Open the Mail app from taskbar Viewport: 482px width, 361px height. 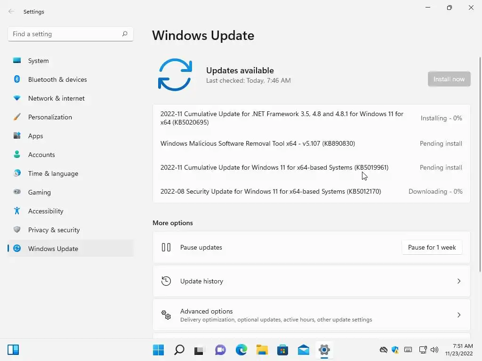[x=304, y=350]
